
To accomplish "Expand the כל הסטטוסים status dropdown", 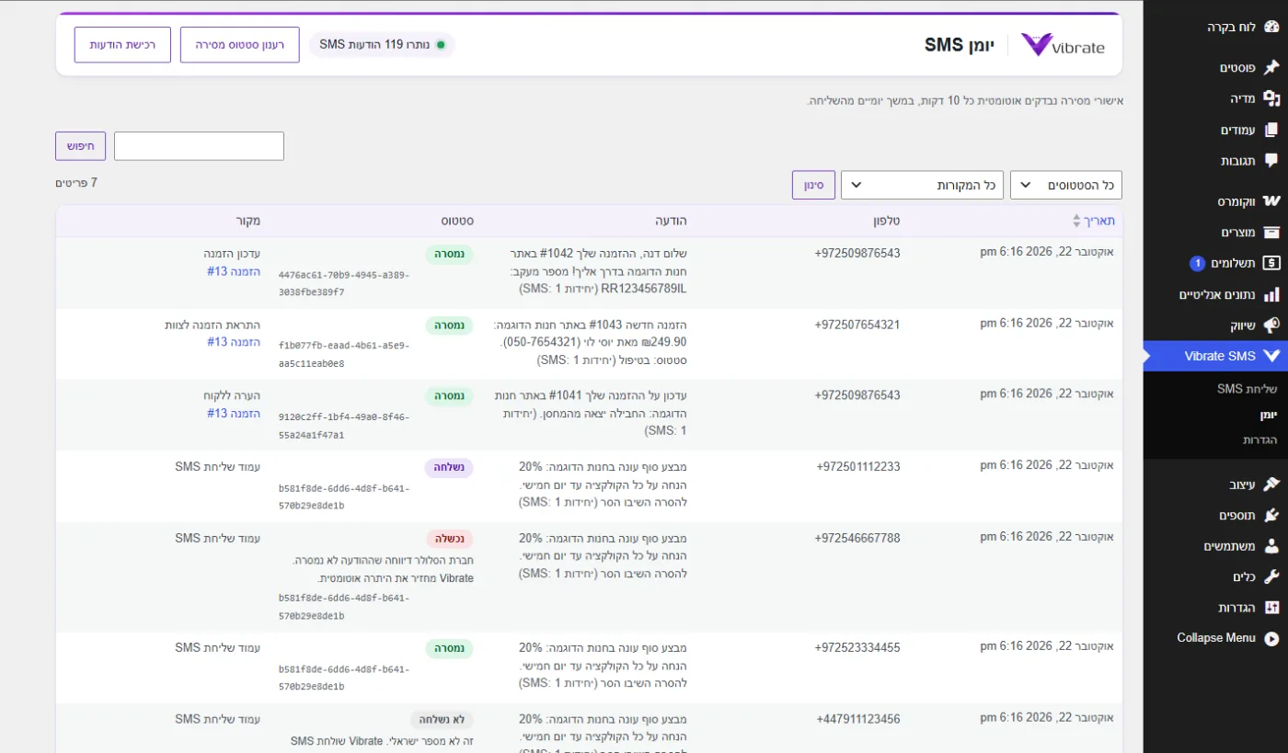I will pos(1066,185).
